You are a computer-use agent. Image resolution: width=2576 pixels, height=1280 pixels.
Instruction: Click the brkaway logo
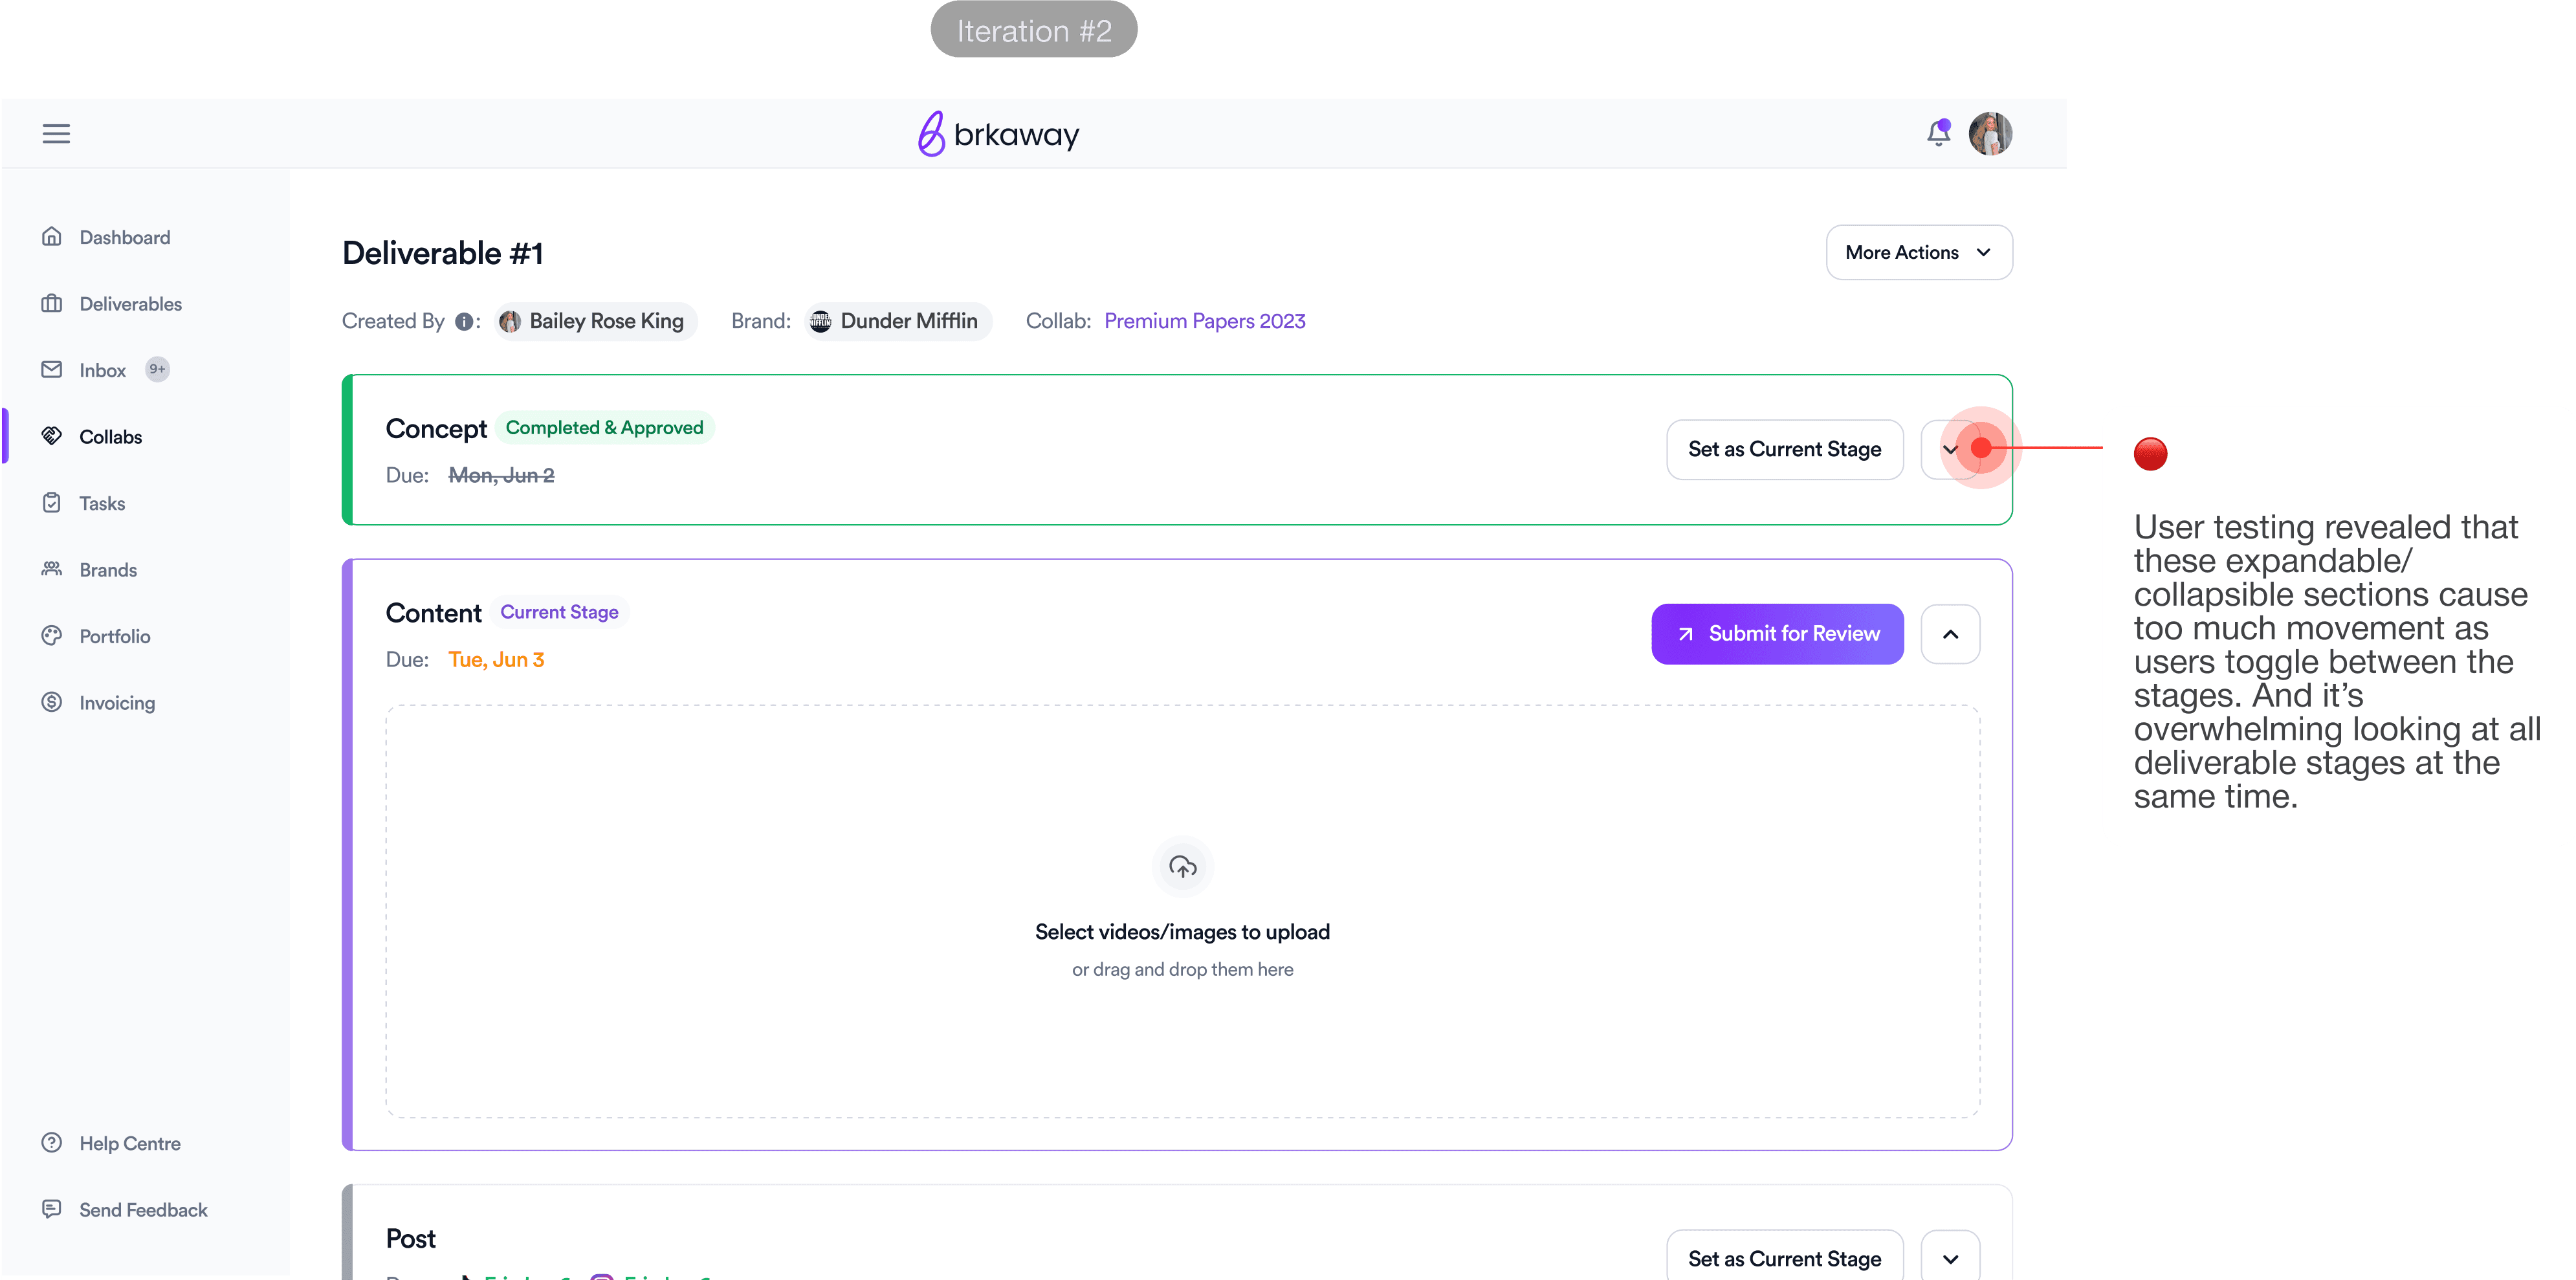tap(998, 134)
